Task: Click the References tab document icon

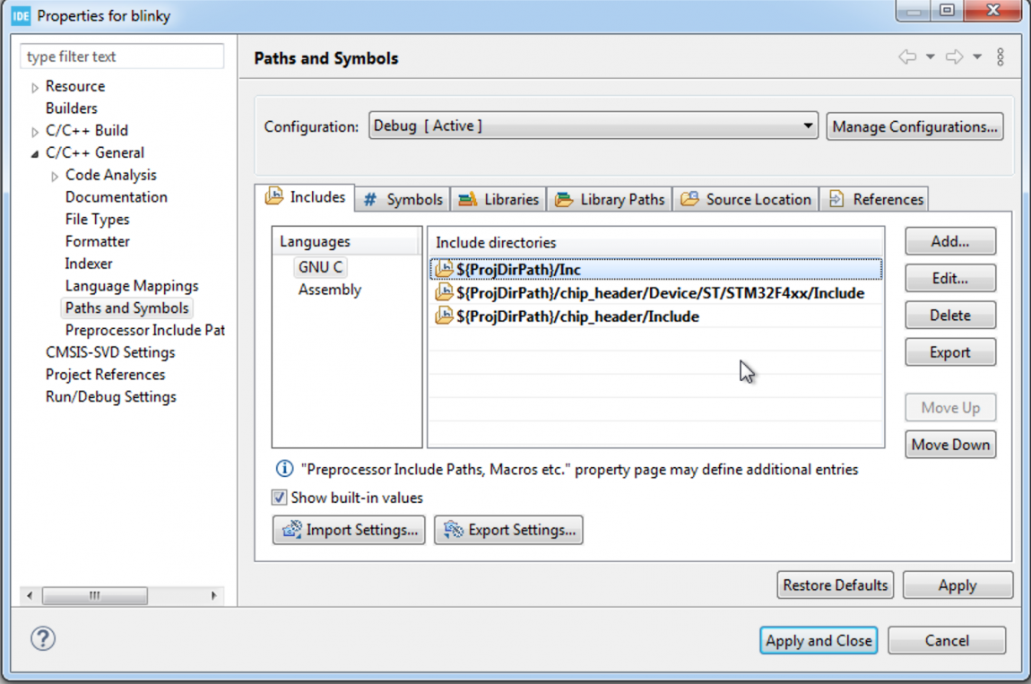Action: [836, 199]
